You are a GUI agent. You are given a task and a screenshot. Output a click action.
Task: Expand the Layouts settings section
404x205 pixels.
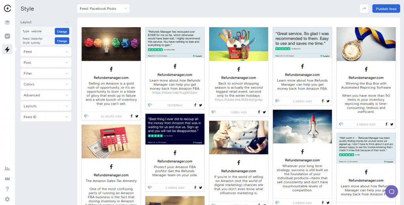(x=46, y=106)
